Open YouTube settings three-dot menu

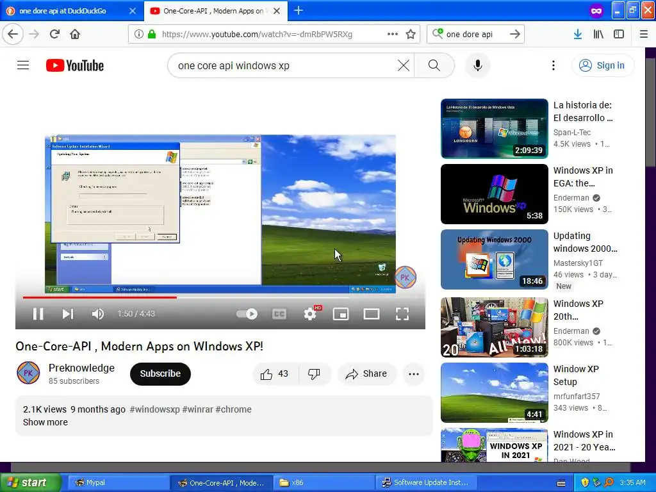(553, 65)
